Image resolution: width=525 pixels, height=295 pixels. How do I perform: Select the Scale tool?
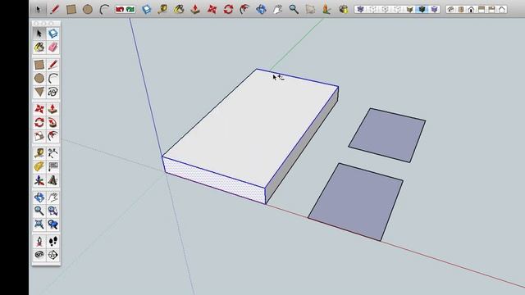coord(39,136)
